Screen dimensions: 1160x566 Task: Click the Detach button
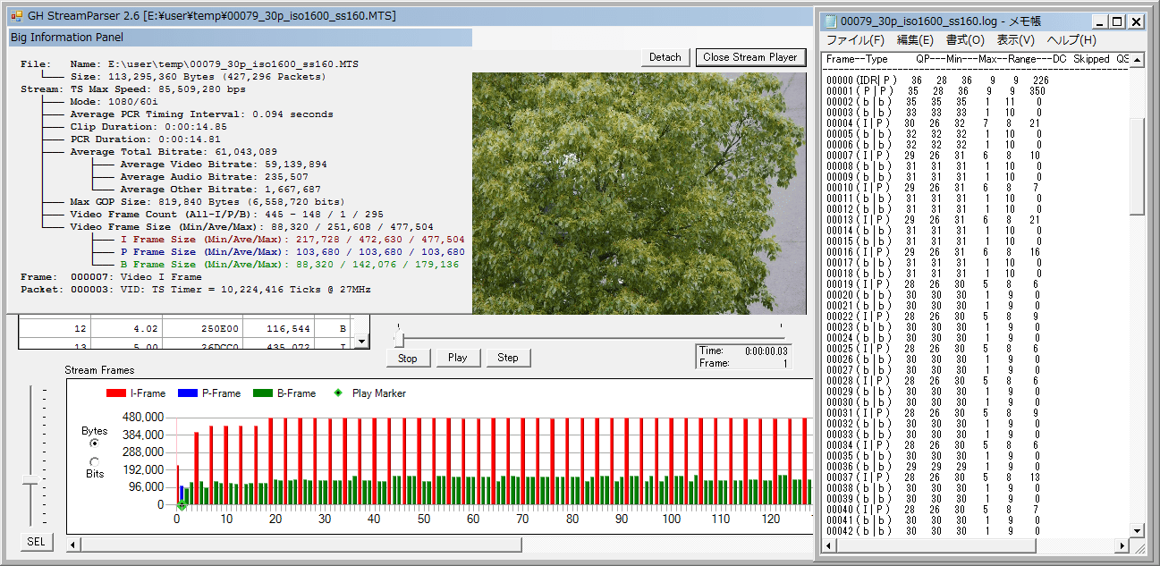tap(665, 57)
